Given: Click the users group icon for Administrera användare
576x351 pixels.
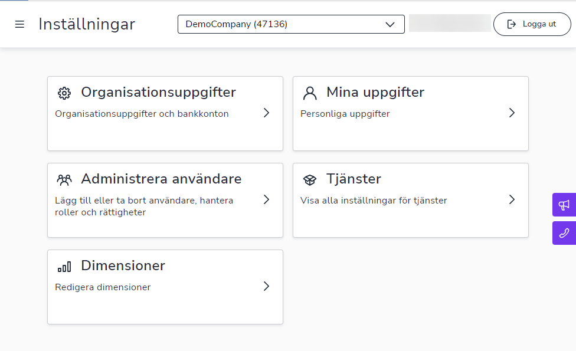Looking at the screenshot, I should 64,180.
